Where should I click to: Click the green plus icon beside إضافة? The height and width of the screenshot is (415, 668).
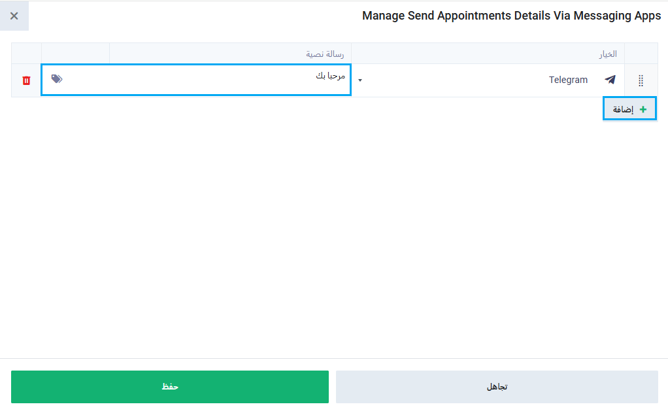click(643, 109)
